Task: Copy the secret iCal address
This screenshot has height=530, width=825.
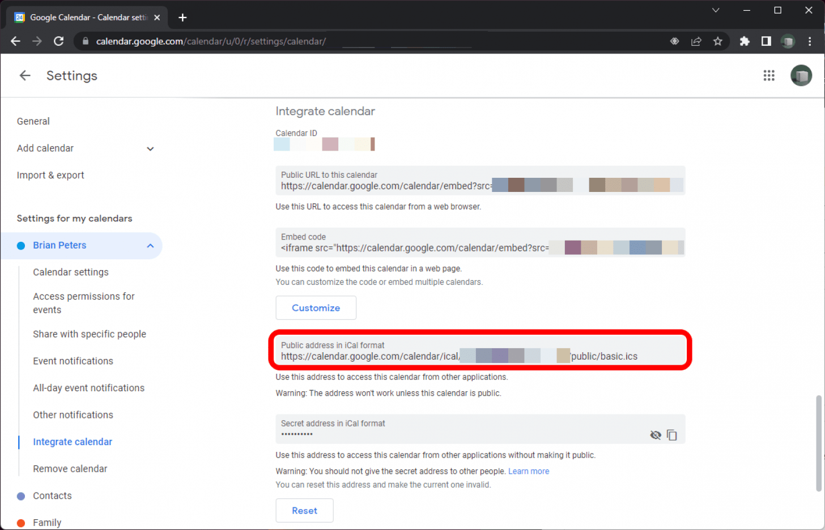Action: pos(672,435)
